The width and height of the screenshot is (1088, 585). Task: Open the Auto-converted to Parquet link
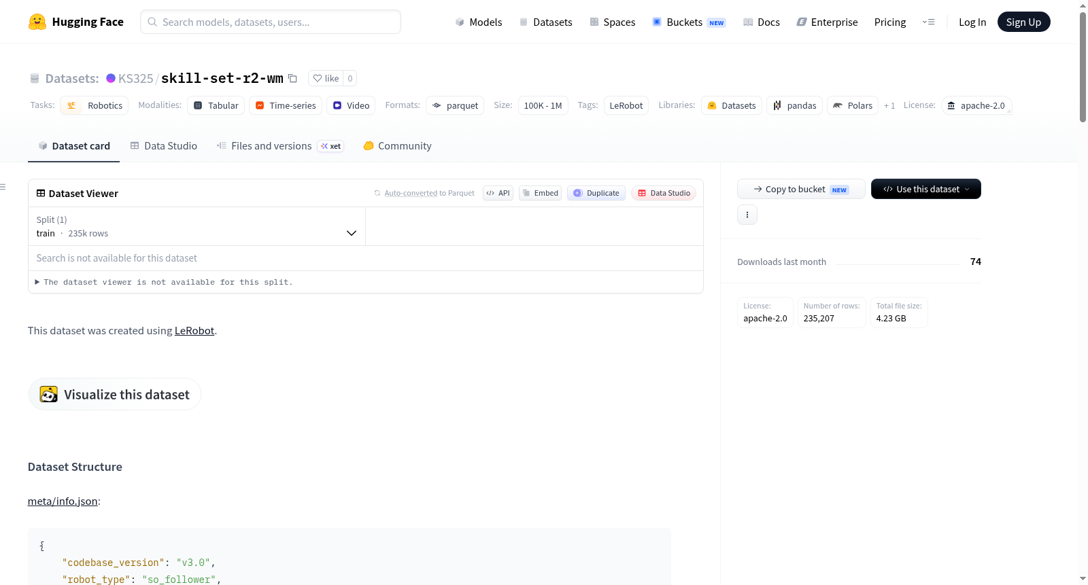[x=430, y=193]
